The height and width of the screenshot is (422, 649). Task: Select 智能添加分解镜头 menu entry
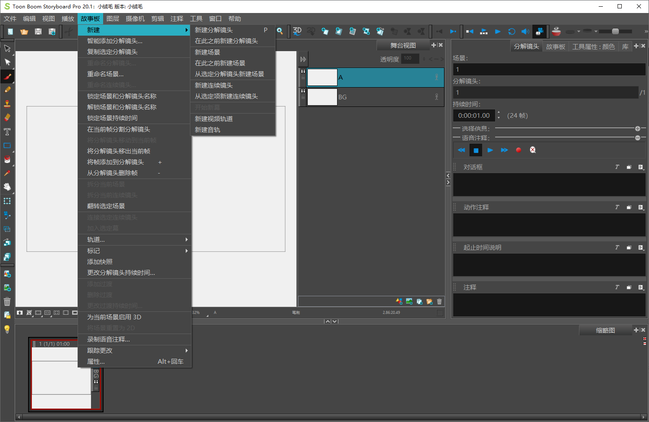tap(135, 41)
